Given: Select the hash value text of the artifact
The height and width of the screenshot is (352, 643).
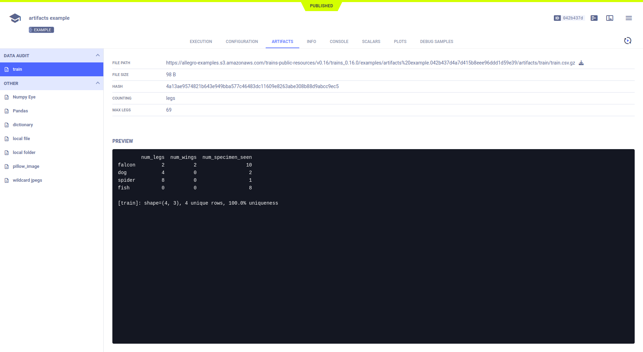Looking at the screenshot, I should 252,86.
